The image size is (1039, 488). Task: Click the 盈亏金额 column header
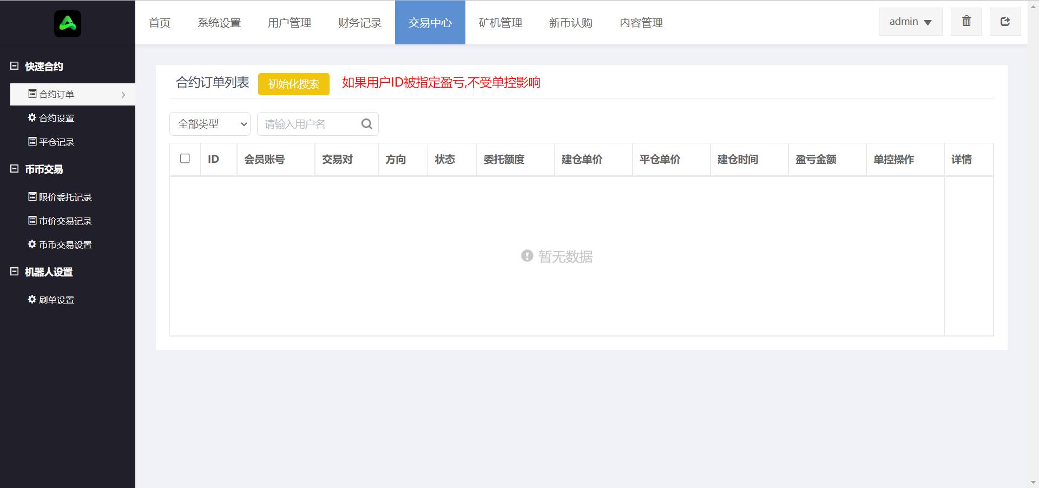816,160
